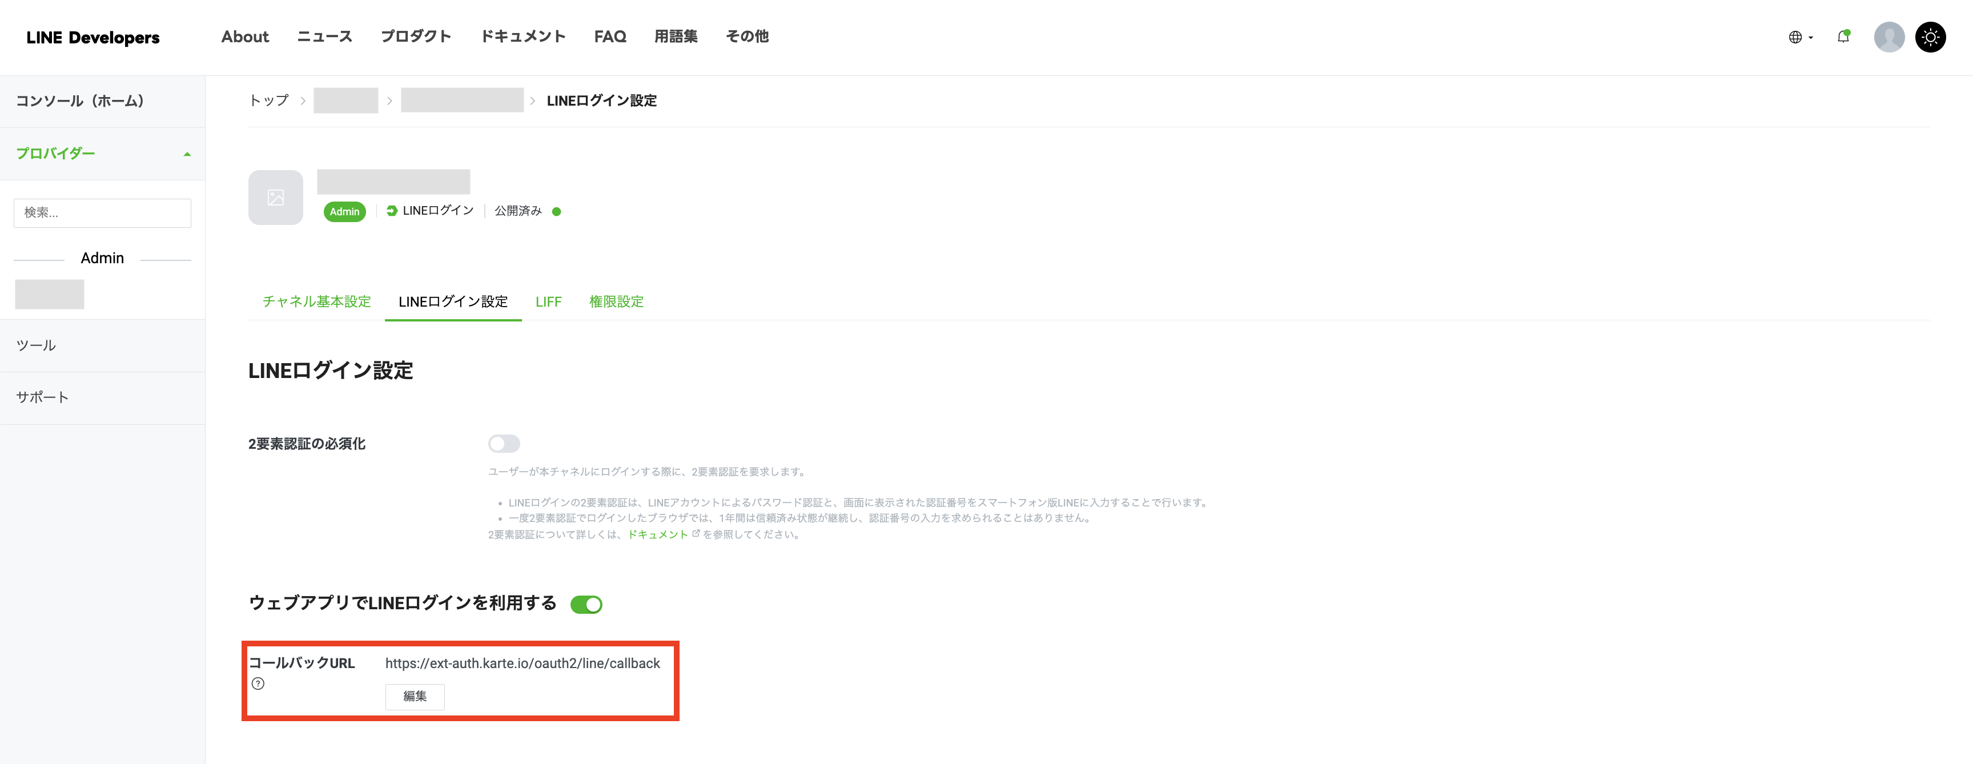This screenshot has width=1973, height=764.
Task: Open the ニュース menu item
Action: pos(325,37)
